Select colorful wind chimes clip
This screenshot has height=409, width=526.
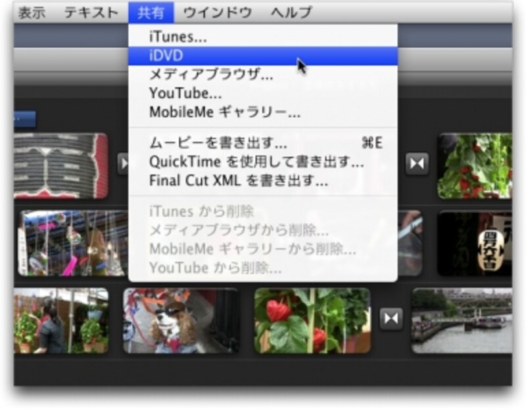pos(74,244)
